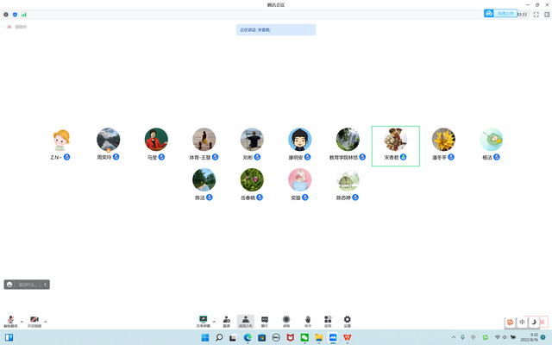The image size is (552, 345).
Task: Open the invite participants panel
Action: (226, 320)
